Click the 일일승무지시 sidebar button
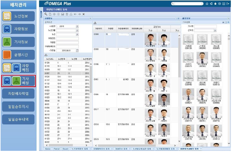This screenshot has height=152, width=232. tap(18, 106)
